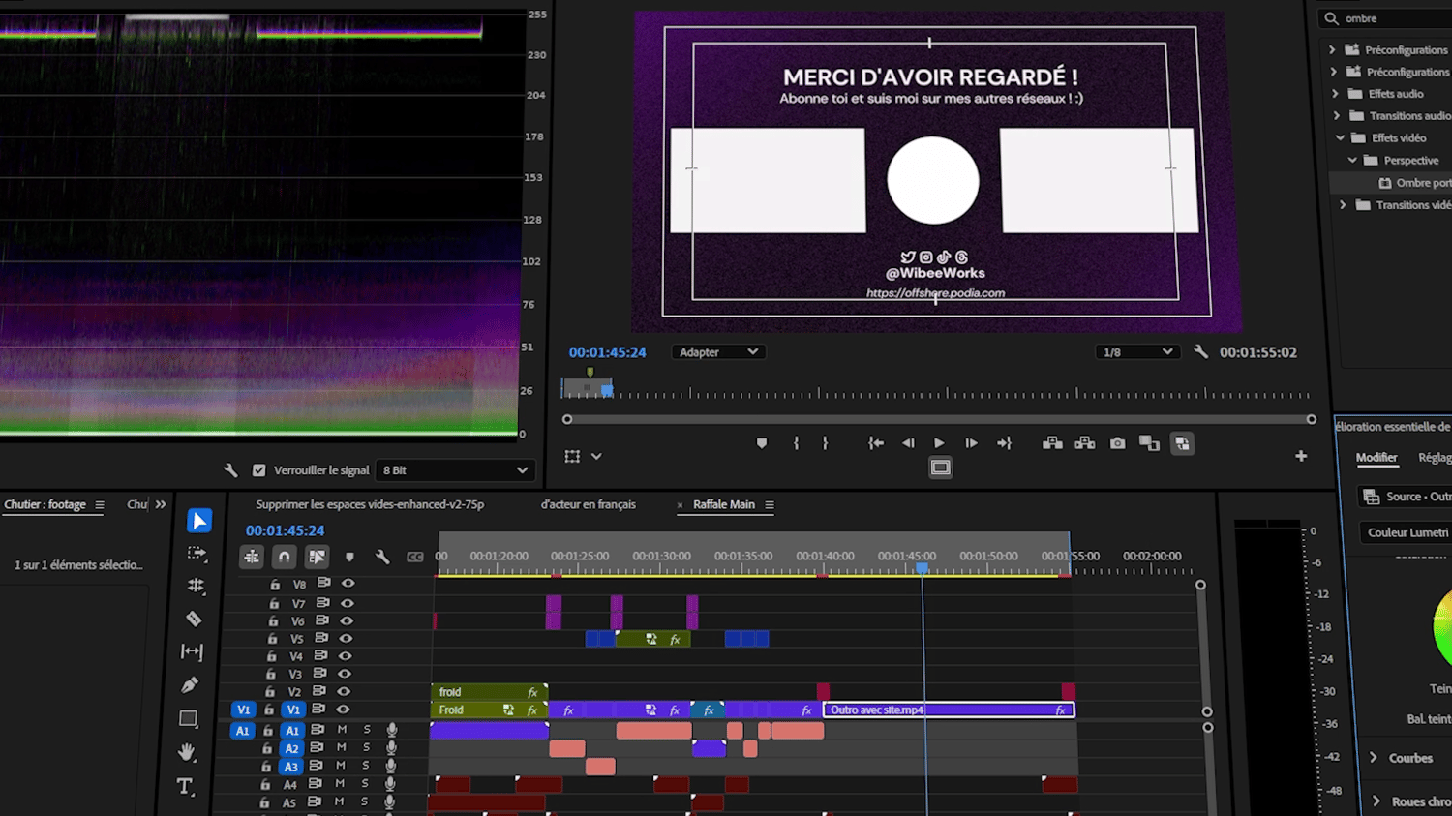Viewport: 1452px width, 816px height.
Task: Pick the Rectangle tool
Action: 189,718
